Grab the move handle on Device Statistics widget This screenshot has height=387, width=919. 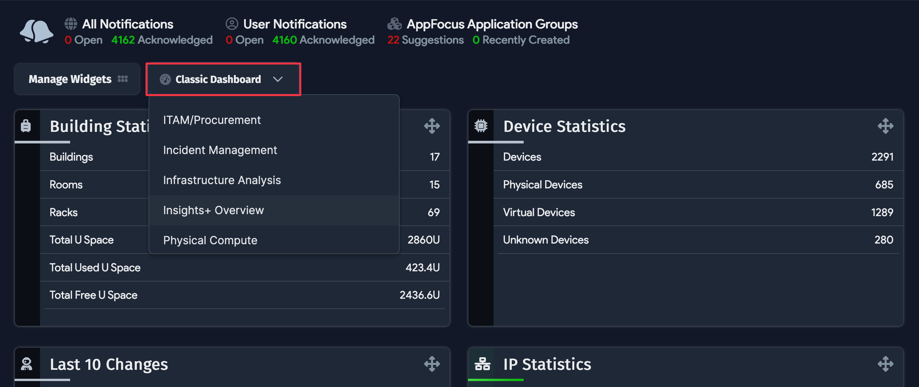click(886, 126)
